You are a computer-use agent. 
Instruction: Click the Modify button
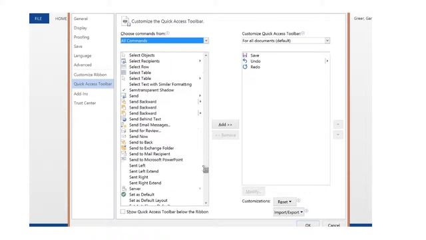click(x=253, y=191)
